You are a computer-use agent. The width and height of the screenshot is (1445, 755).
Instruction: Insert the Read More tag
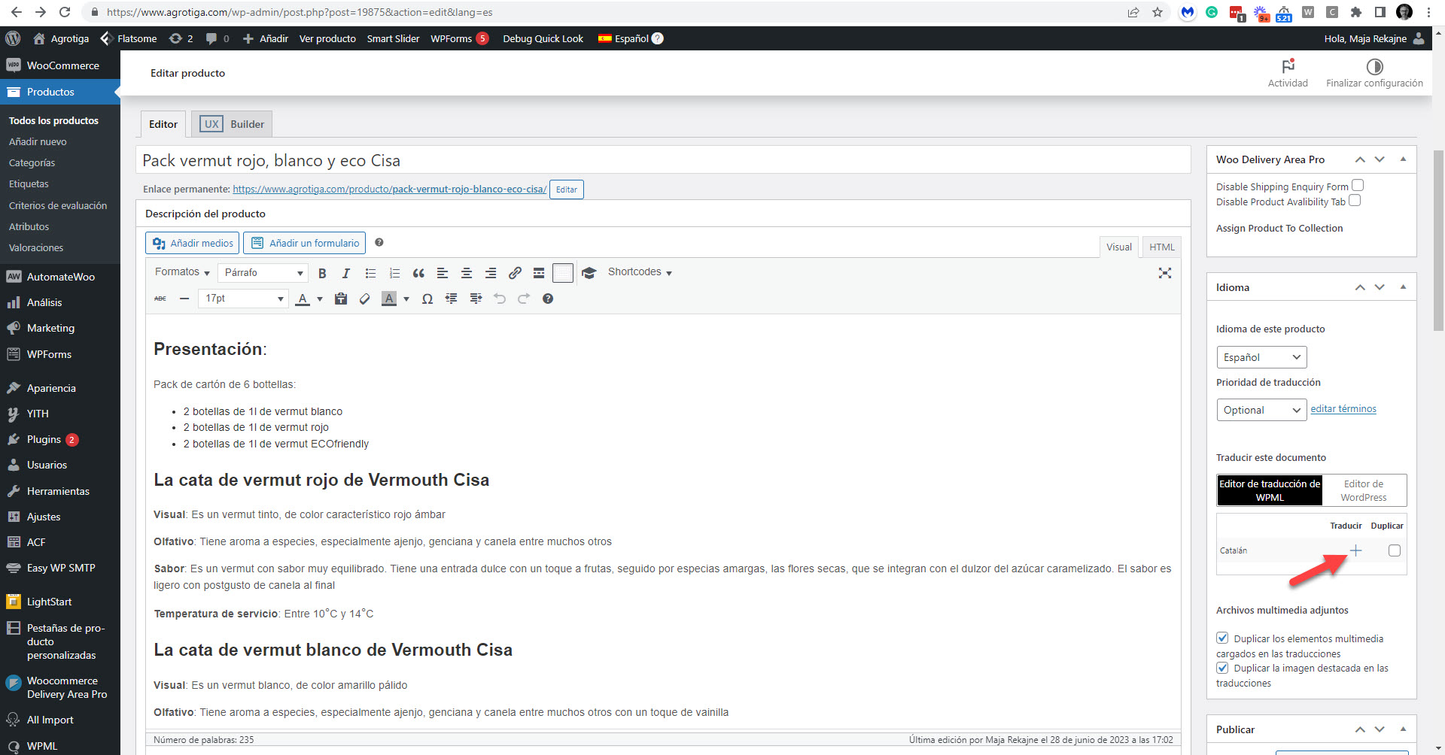click(x=539, y=273)
